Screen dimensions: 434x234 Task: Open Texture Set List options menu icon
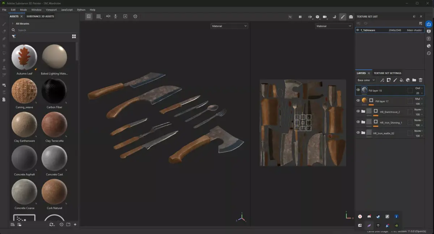coord(420,23)
